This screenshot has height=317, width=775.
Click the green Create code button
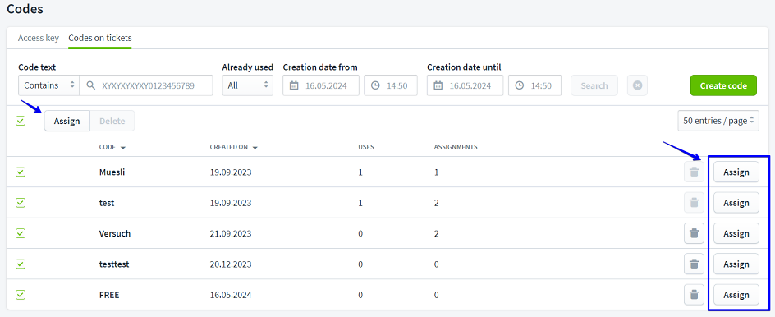click(723, 85)
